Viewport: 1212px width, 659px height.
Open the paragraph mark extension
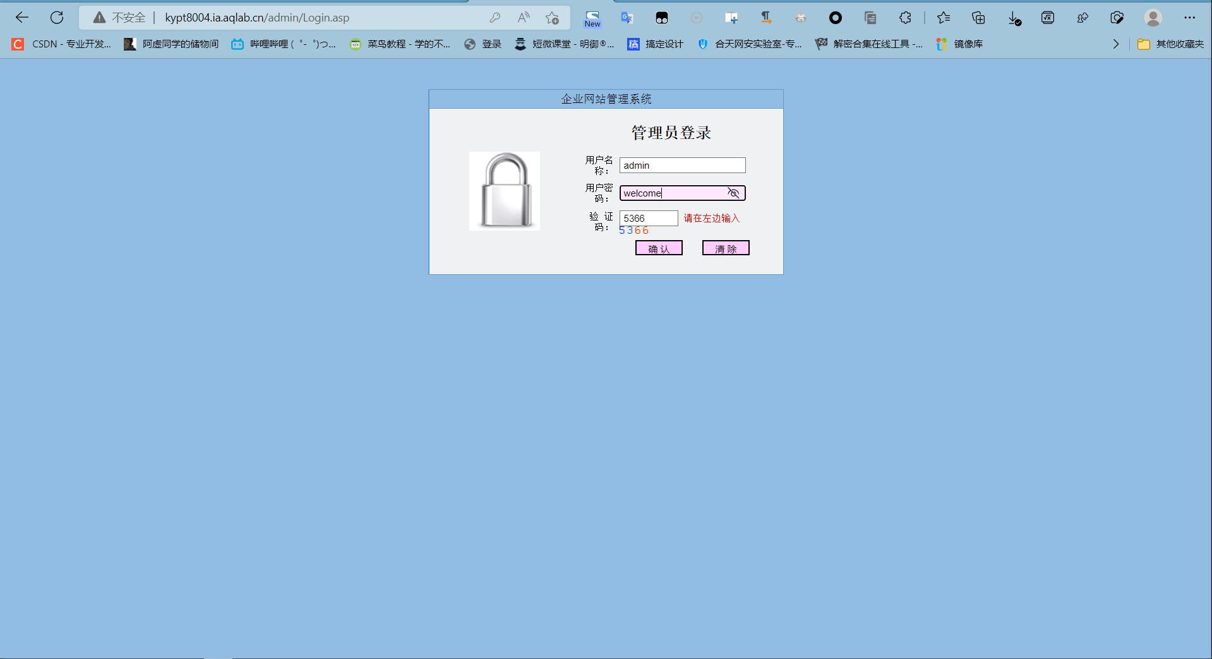click(766, 18)
